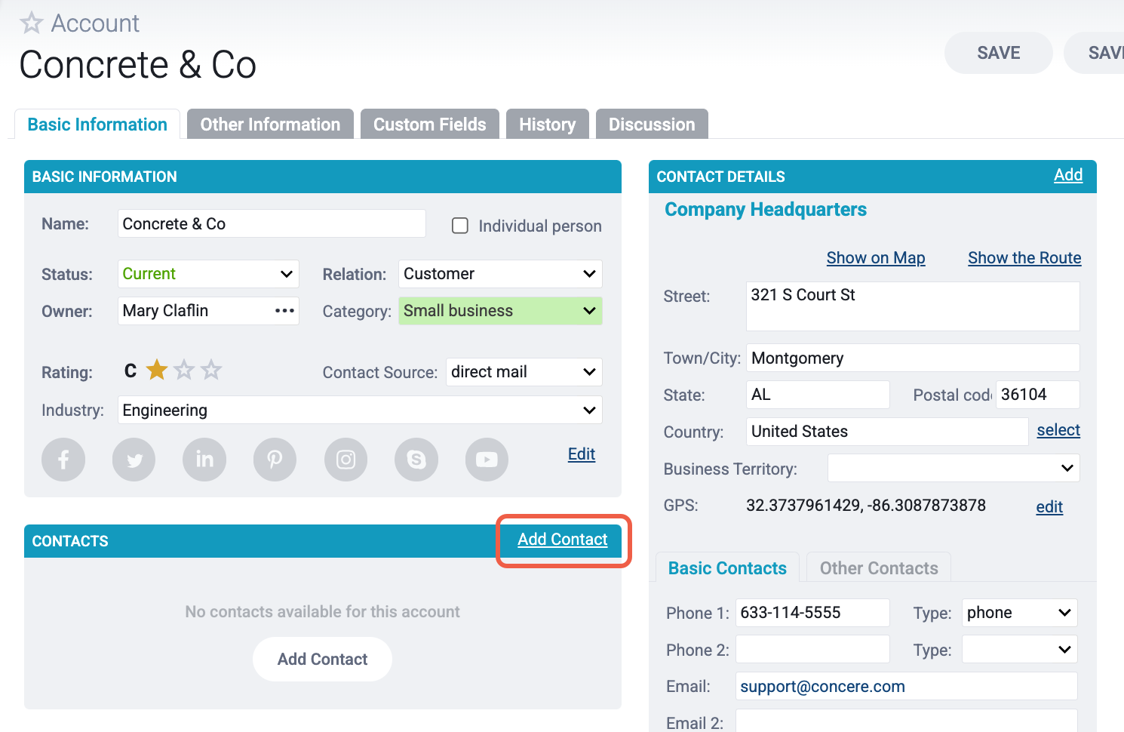Open the Industry dropdown showing Engineering
This screenshot has width=1124, height=732.
point(359,410)
